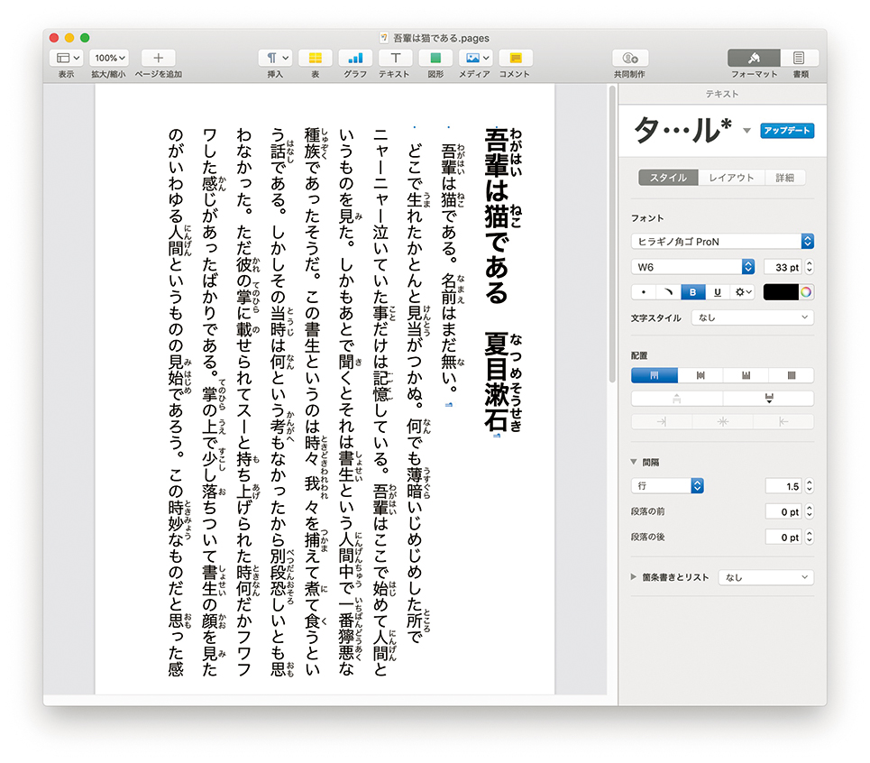Insert a chart with the グラフ icon
The image size is (870, 763).
pos(354,58)
